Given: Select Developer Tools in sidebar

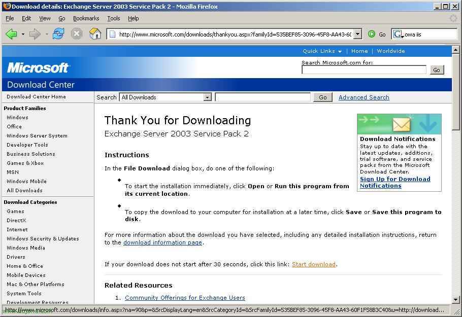Looking at the screenshot, I should 27,145.
